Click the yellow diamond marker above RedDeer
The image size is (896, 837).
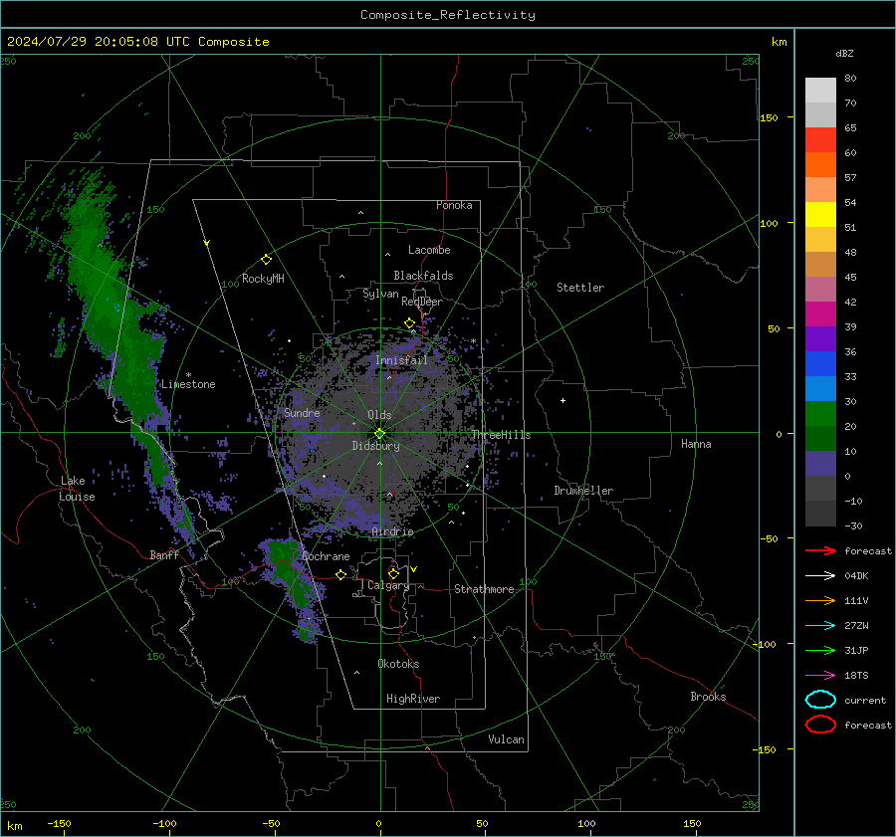(409, 323)
